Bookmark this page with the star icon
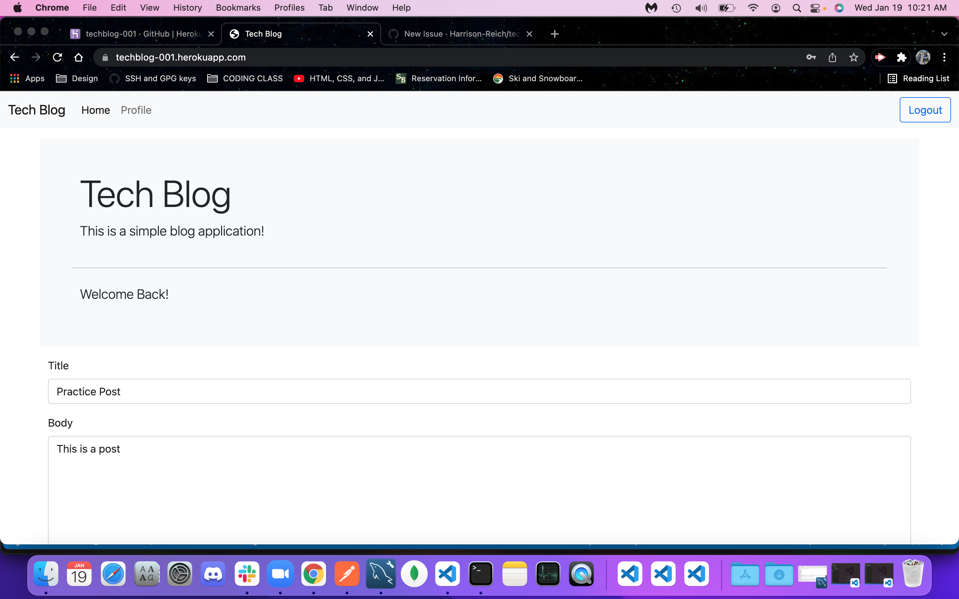This screenshot has width=959, height=599. coord(853,58)
